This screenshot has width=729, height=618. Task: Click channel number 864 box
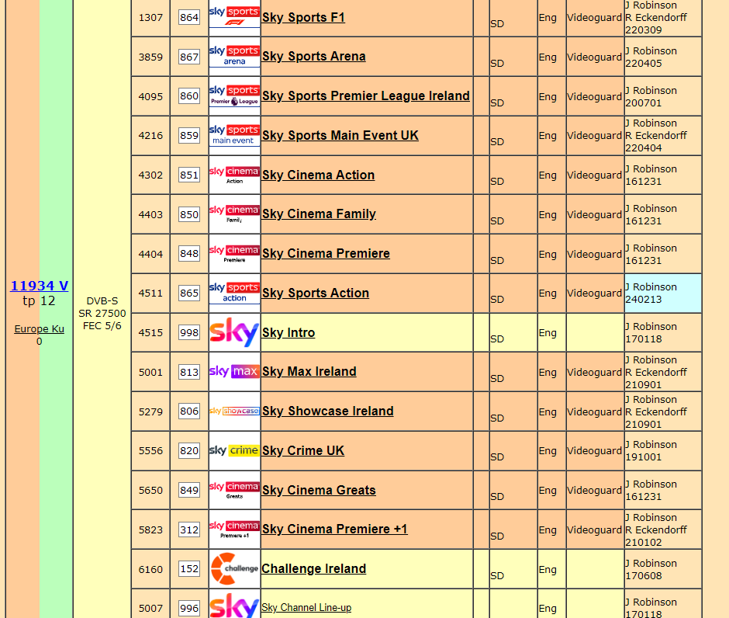[x=189, y=18]
